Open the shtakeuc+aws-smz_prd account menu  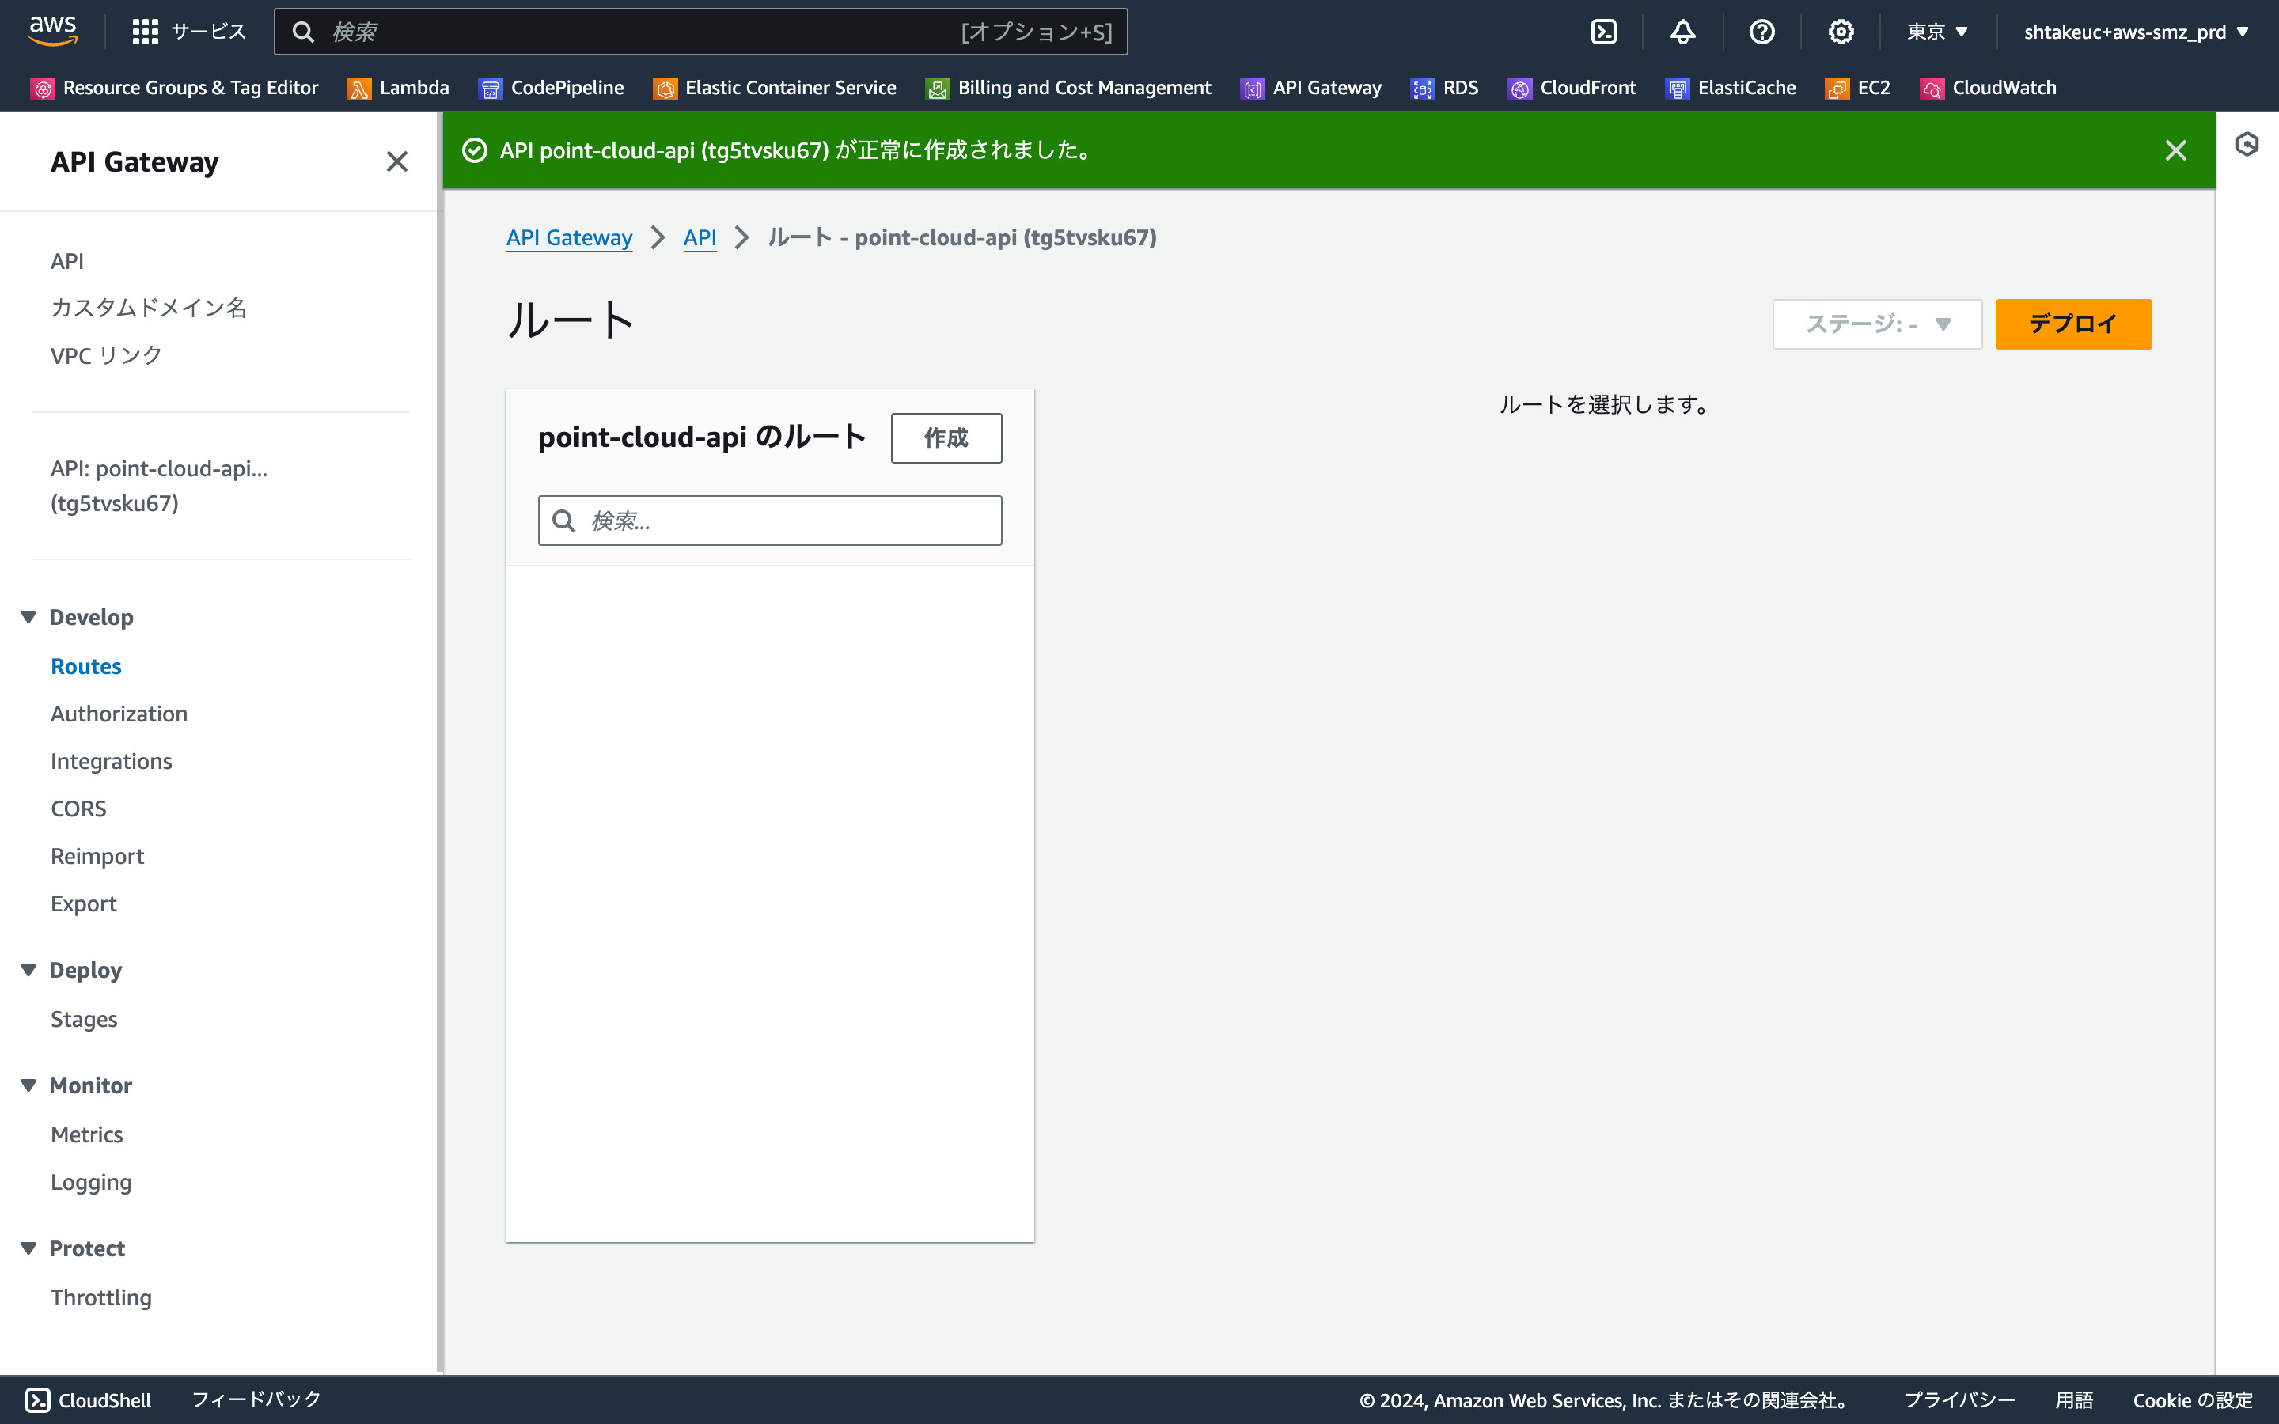click(x=2135, y=32)
